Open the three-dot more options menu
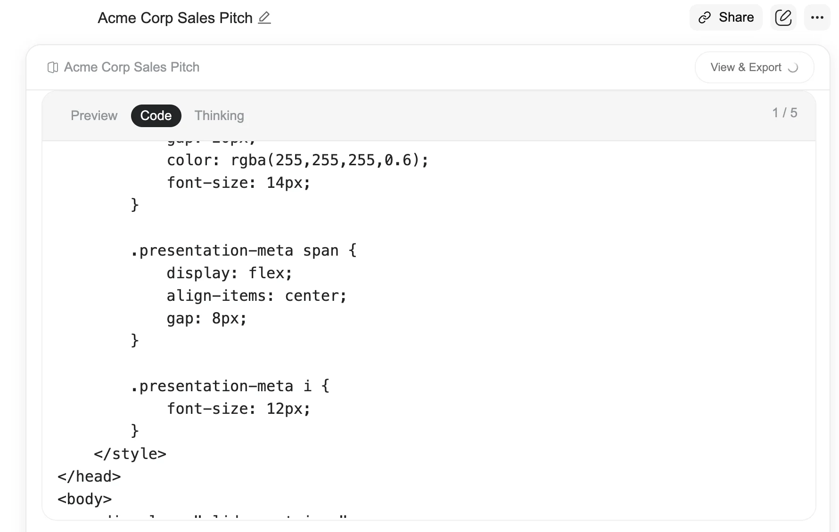Screen dimensions: 839x532 point(817,18)
